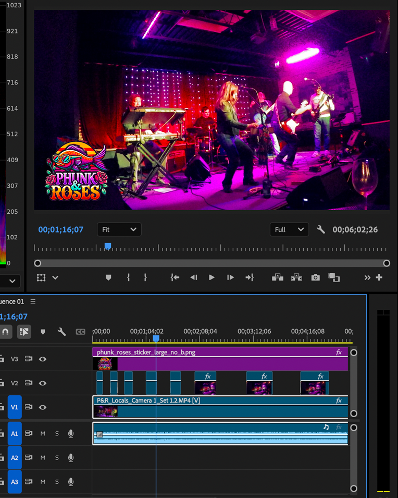Open the Fit zoom level dropdown
Viewport: 398px width, 498px height.
tap(119, 229)
